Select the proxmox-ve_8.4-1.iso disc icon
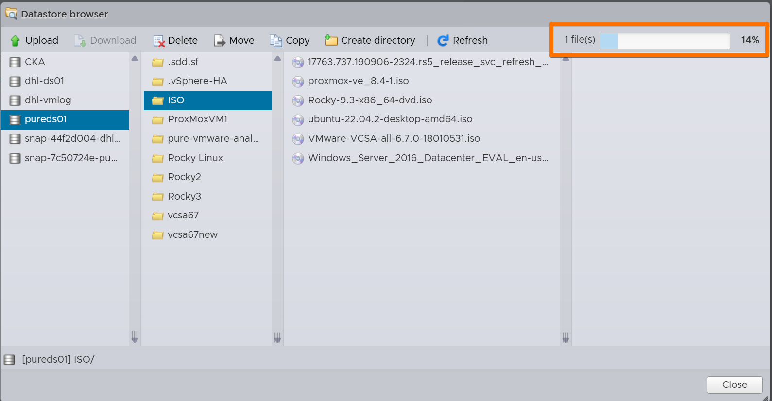 pos(298,81)
